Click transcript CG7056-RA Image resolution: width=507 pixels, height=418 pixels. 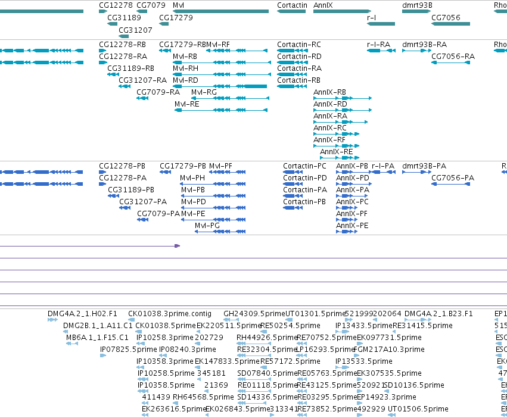[x=450, y=63]
